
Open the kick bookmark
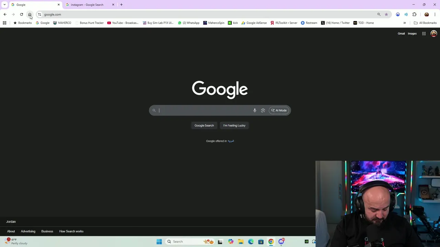(233, 23)
